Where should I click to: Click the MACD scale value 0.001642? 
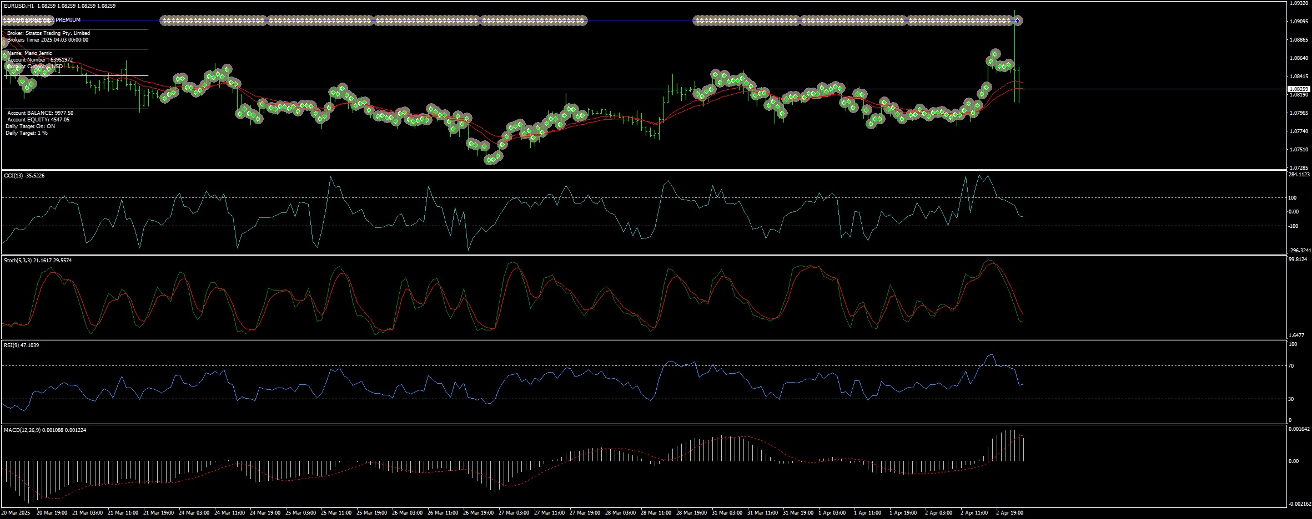(1299, 429)
